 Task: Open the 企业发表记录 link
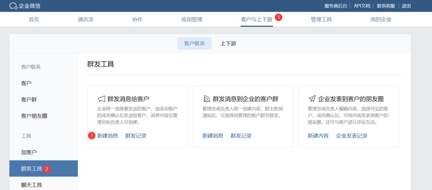pos(352,136)
